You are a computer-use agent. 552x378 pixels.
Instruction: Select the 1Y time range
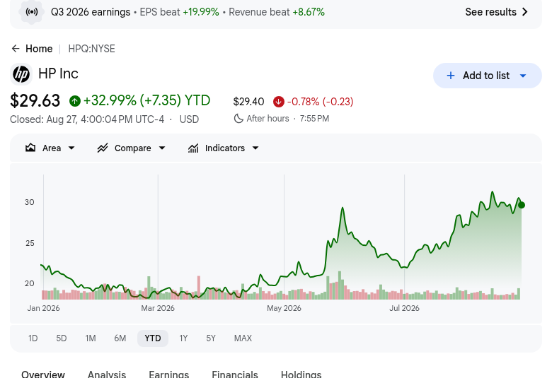pos(183,338)
